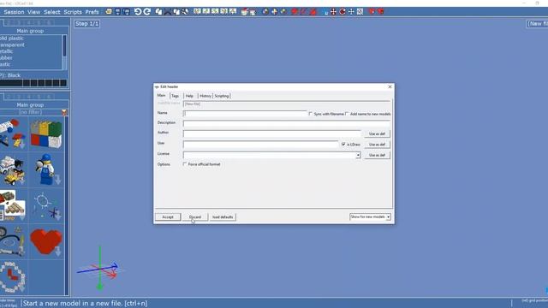Open the Show for new models dropdown

(x=370, y=216)
